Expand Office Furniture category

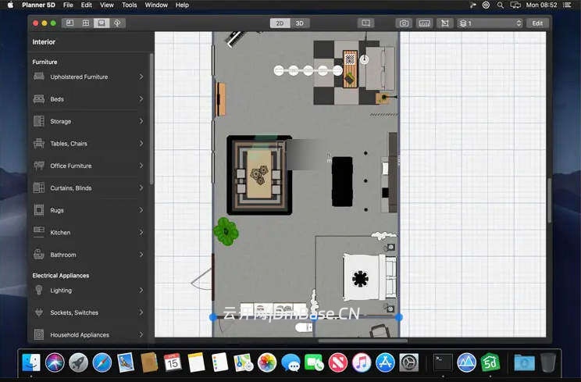point(88,166)
